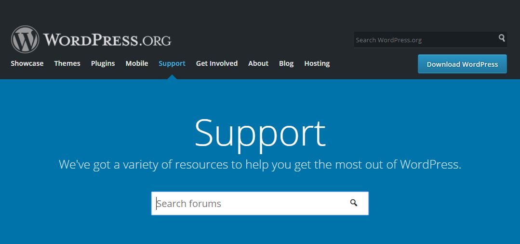Click the triangle pointer beneath Support tab
This screenshot has width=520, height=244.
point(172,77)
